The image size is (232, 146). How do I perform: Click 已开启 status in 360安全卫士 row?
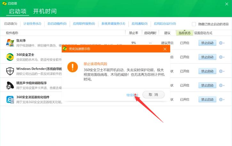click(x=185, y=57)
